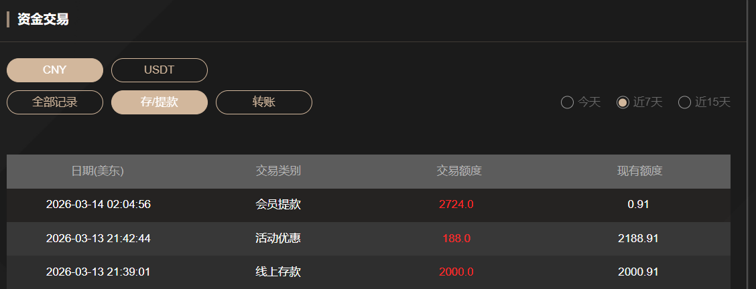Click the 2000.0 deposit amount
The image size is (756, 289).
pyautogui.click(x=456, y=272)
